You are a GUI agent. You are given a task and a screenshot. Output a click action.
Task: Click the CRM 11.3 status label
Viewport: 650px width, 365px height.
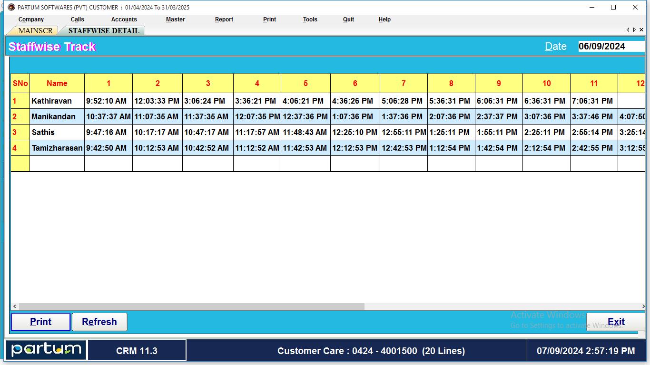coord(137,351)
